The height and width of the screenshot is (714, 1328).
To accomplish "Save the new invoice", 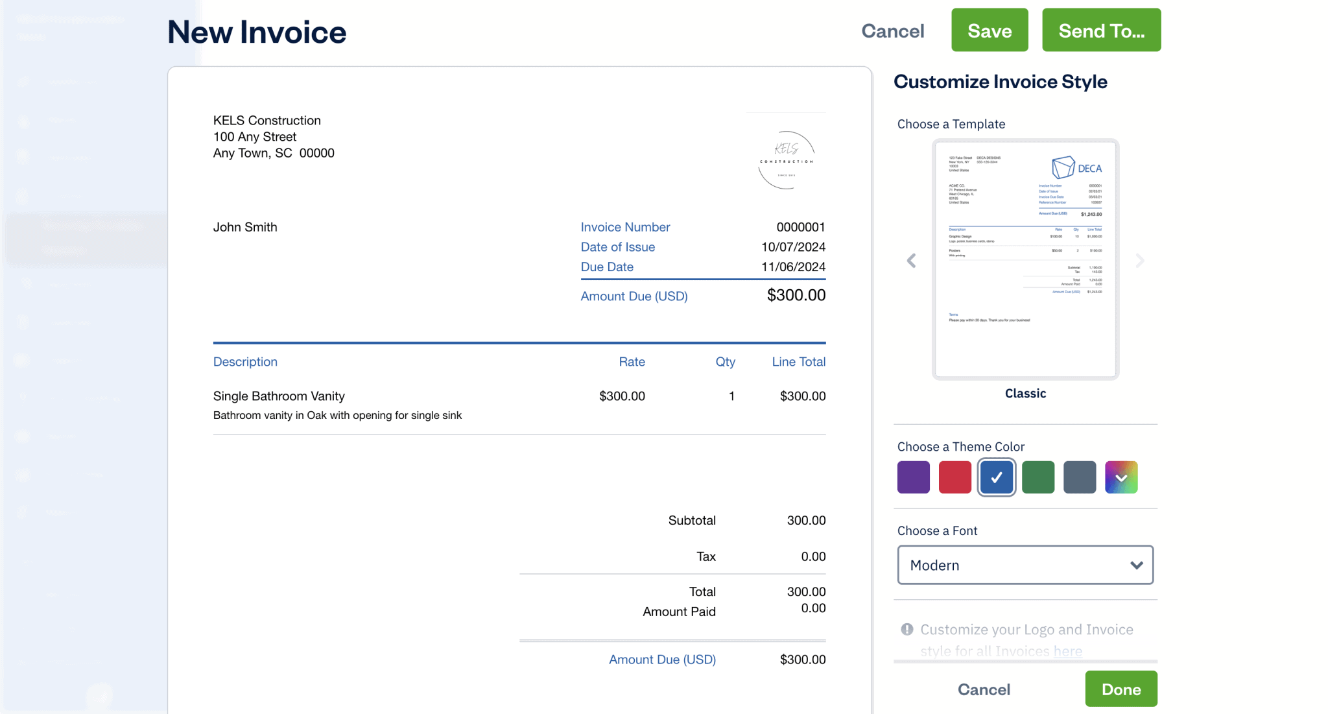I will pyautogui.click(x=989, y=30).
